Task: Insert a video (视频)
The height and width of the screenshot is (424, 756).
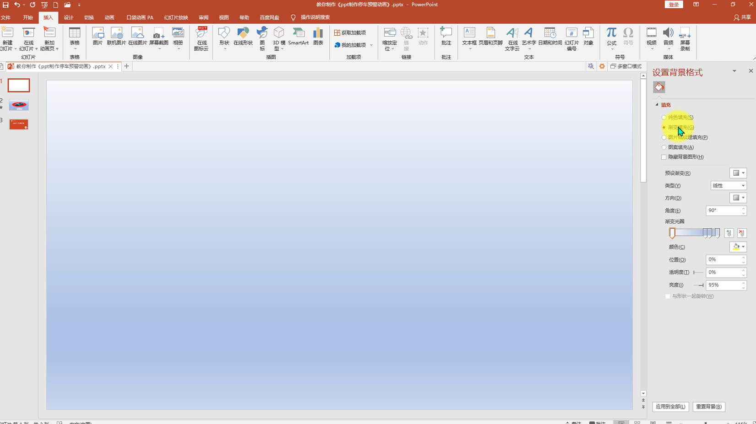Action: pyautogui.click(x=651, y=38)
